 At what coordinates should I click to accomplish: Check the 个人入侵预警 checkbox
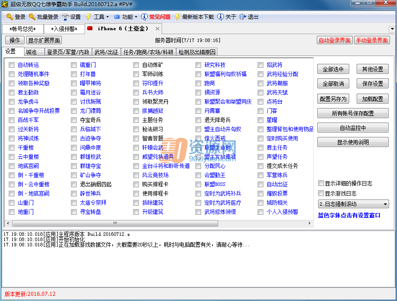261,212
